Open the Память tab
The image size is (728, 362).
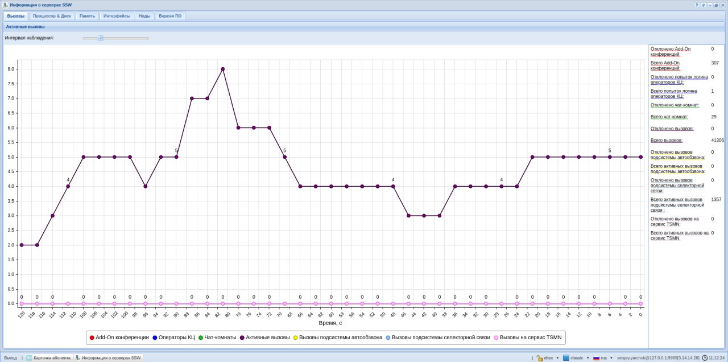tap(87, 16)
